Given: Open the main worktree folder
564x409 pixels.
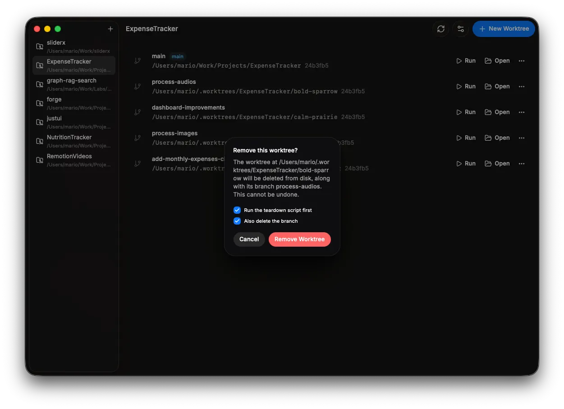Looking at the screenshot, I should point(497,61).
